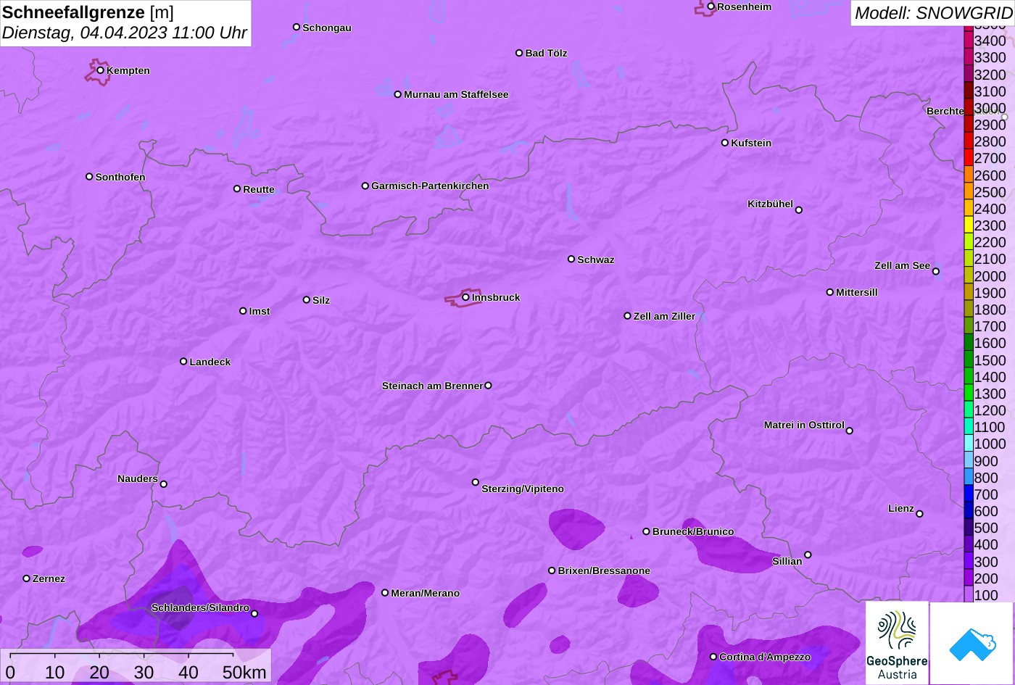Viewport: 1015px width, 685px height.
Task: Click the 'Modell: SNOWGRID' label
Action: [x=932, y=12]
